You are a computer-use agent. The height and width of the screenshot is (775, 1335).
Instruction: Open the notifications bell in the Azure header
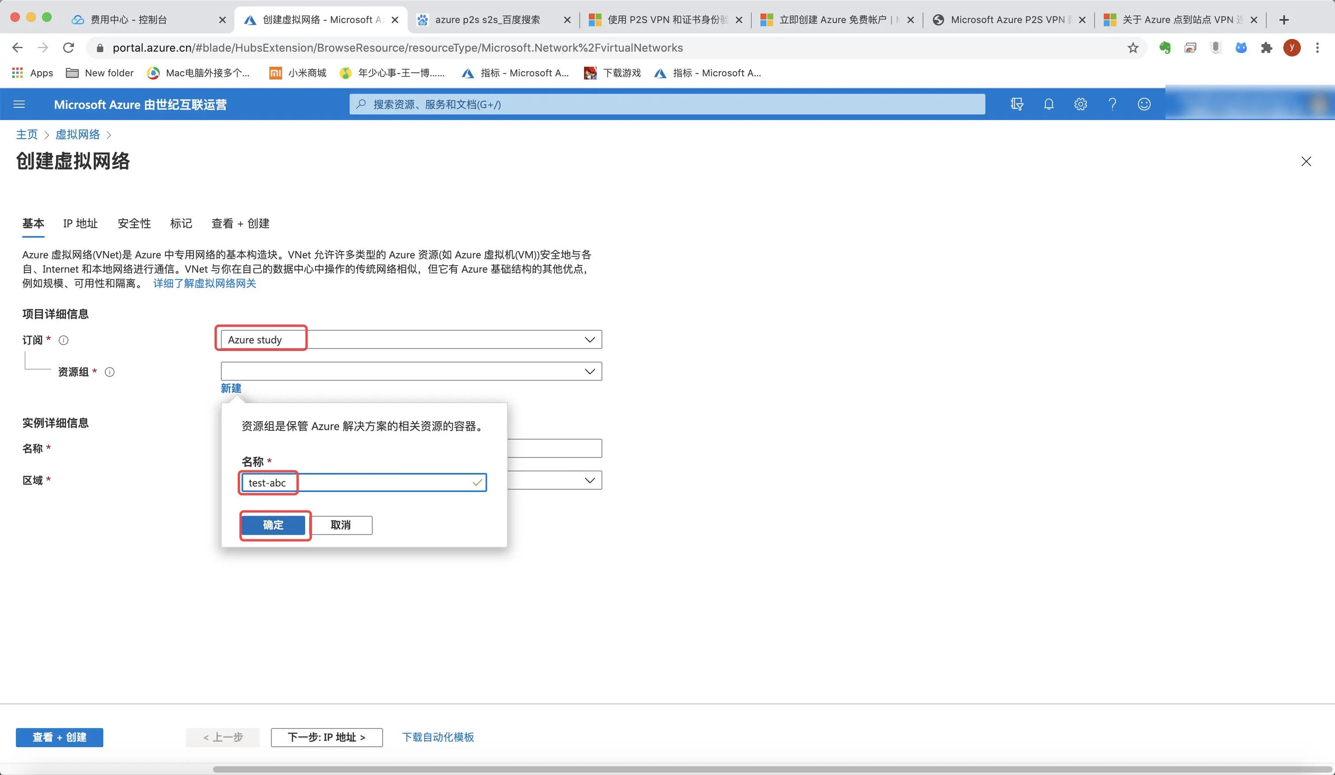click(1048, 104)
